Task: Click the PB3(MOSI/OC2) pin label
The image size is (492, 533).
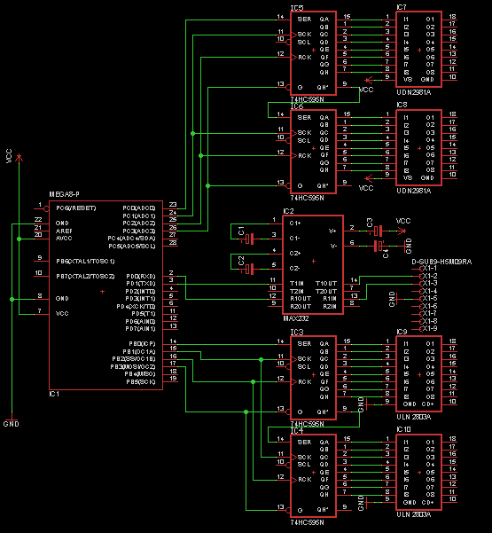Action: click(133, 367)
